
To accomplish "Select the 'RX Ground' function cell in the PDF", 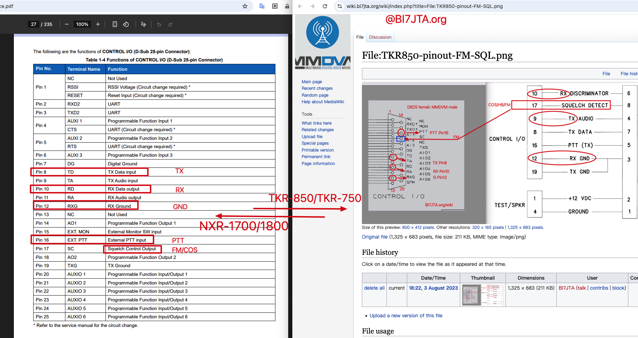I will click(x=119, y=206).
